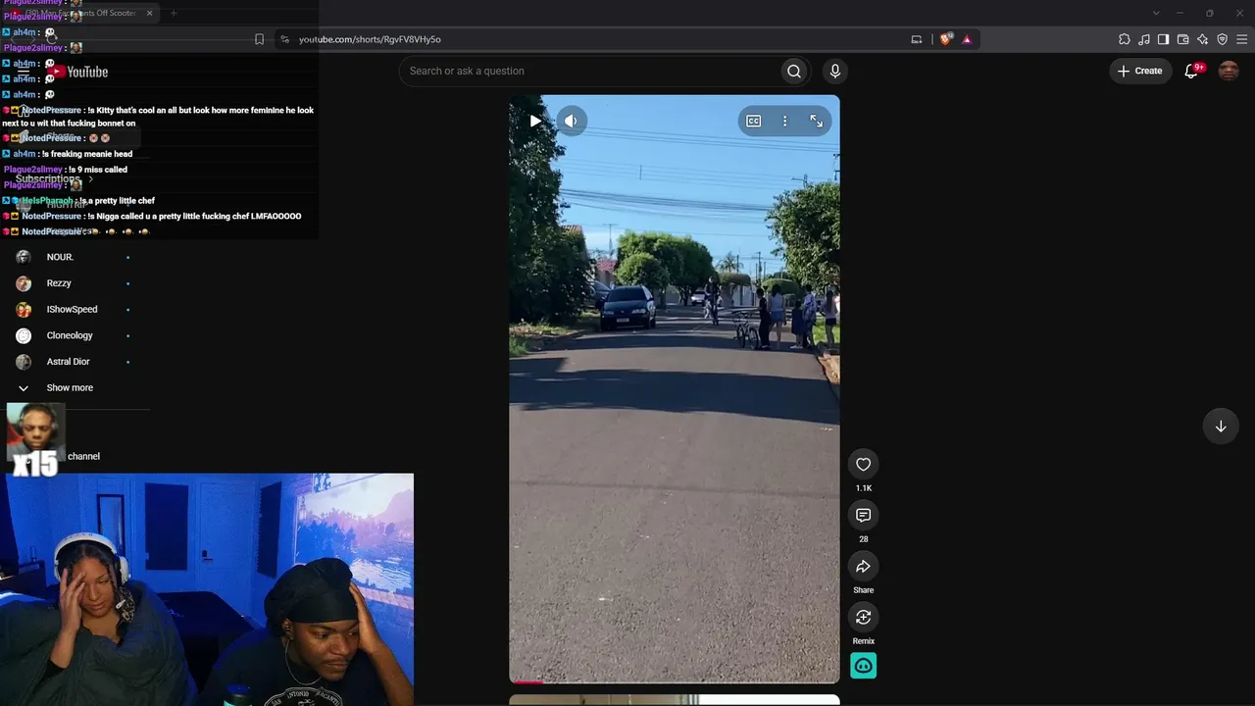
Task: Restore down the browser window
Action: coord(1209,13)
